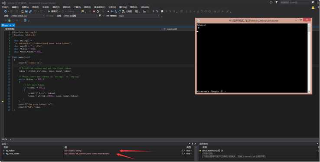Screen dimensions: 320x162
Task: Open the main(void) member dropdown
Action: (179, 29)
